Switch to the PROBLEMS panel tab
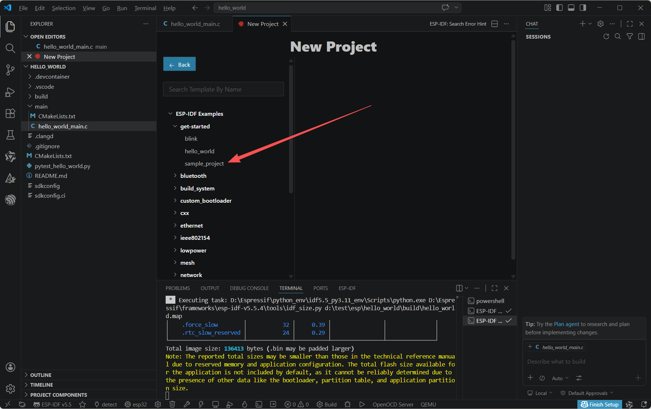This screenshot has width=651, height=409. [x=178, y=288]
